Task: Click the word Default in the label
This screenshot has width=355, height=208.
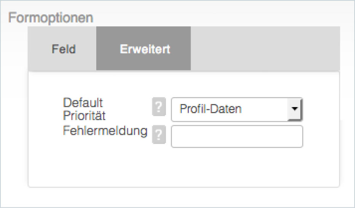Action: click(x=83, y=103)
